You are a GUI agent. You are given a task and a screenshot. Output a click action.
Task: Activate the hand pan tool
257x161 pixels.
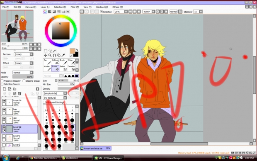click(59, 55)
